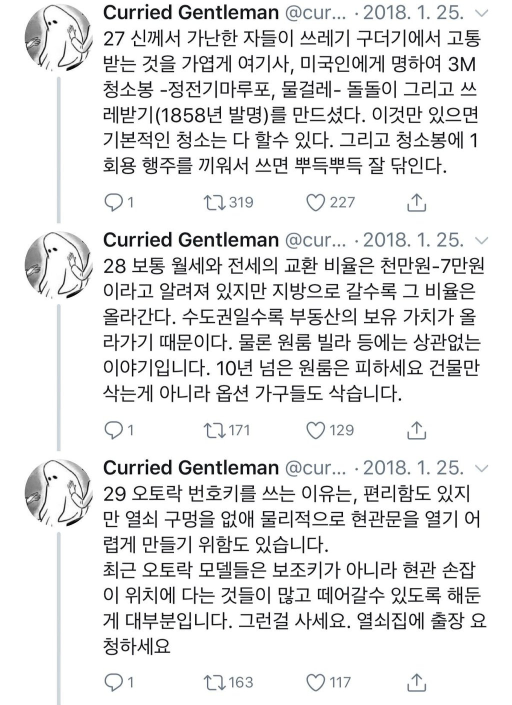Viewport: 512px width, 705px height.
Task: Expand options chevron on tweet 28
Action: 481,241
